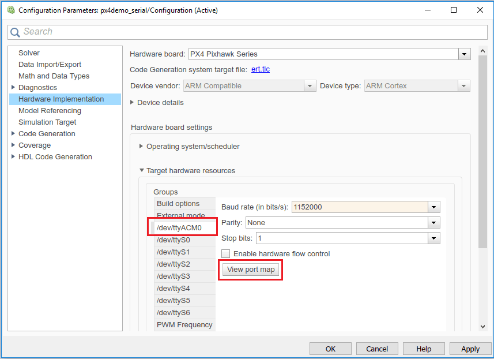Open the Hardware board dropdown
The width and height of the screenshot is (494, 359).
click(x=464, y=54)
